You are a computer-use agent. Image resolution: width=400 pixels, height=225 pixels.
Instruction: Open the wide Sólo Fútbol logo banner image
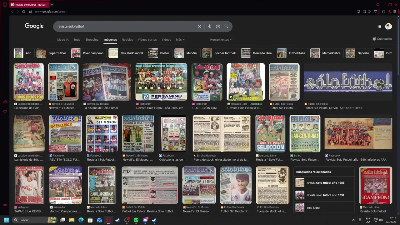pyautogui.click(x=348, y=82)
